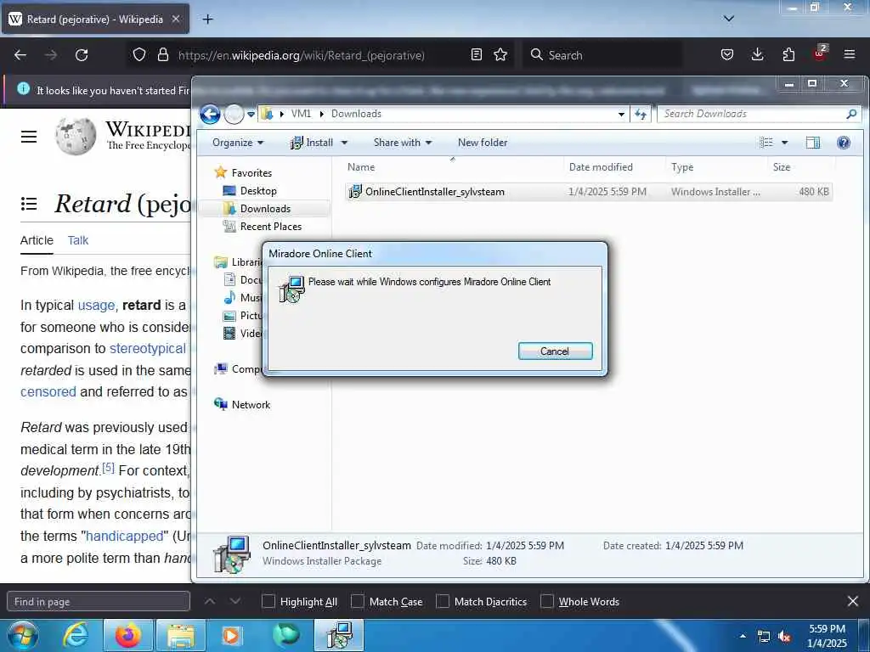Enable Match Case checkbox
Screen dimensions: 870x652
358,602
